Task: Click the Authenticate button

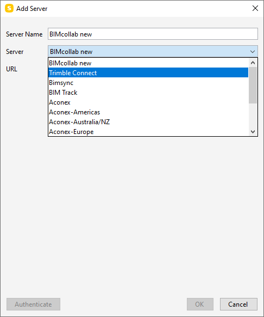Action: click(x=33, y=304)
